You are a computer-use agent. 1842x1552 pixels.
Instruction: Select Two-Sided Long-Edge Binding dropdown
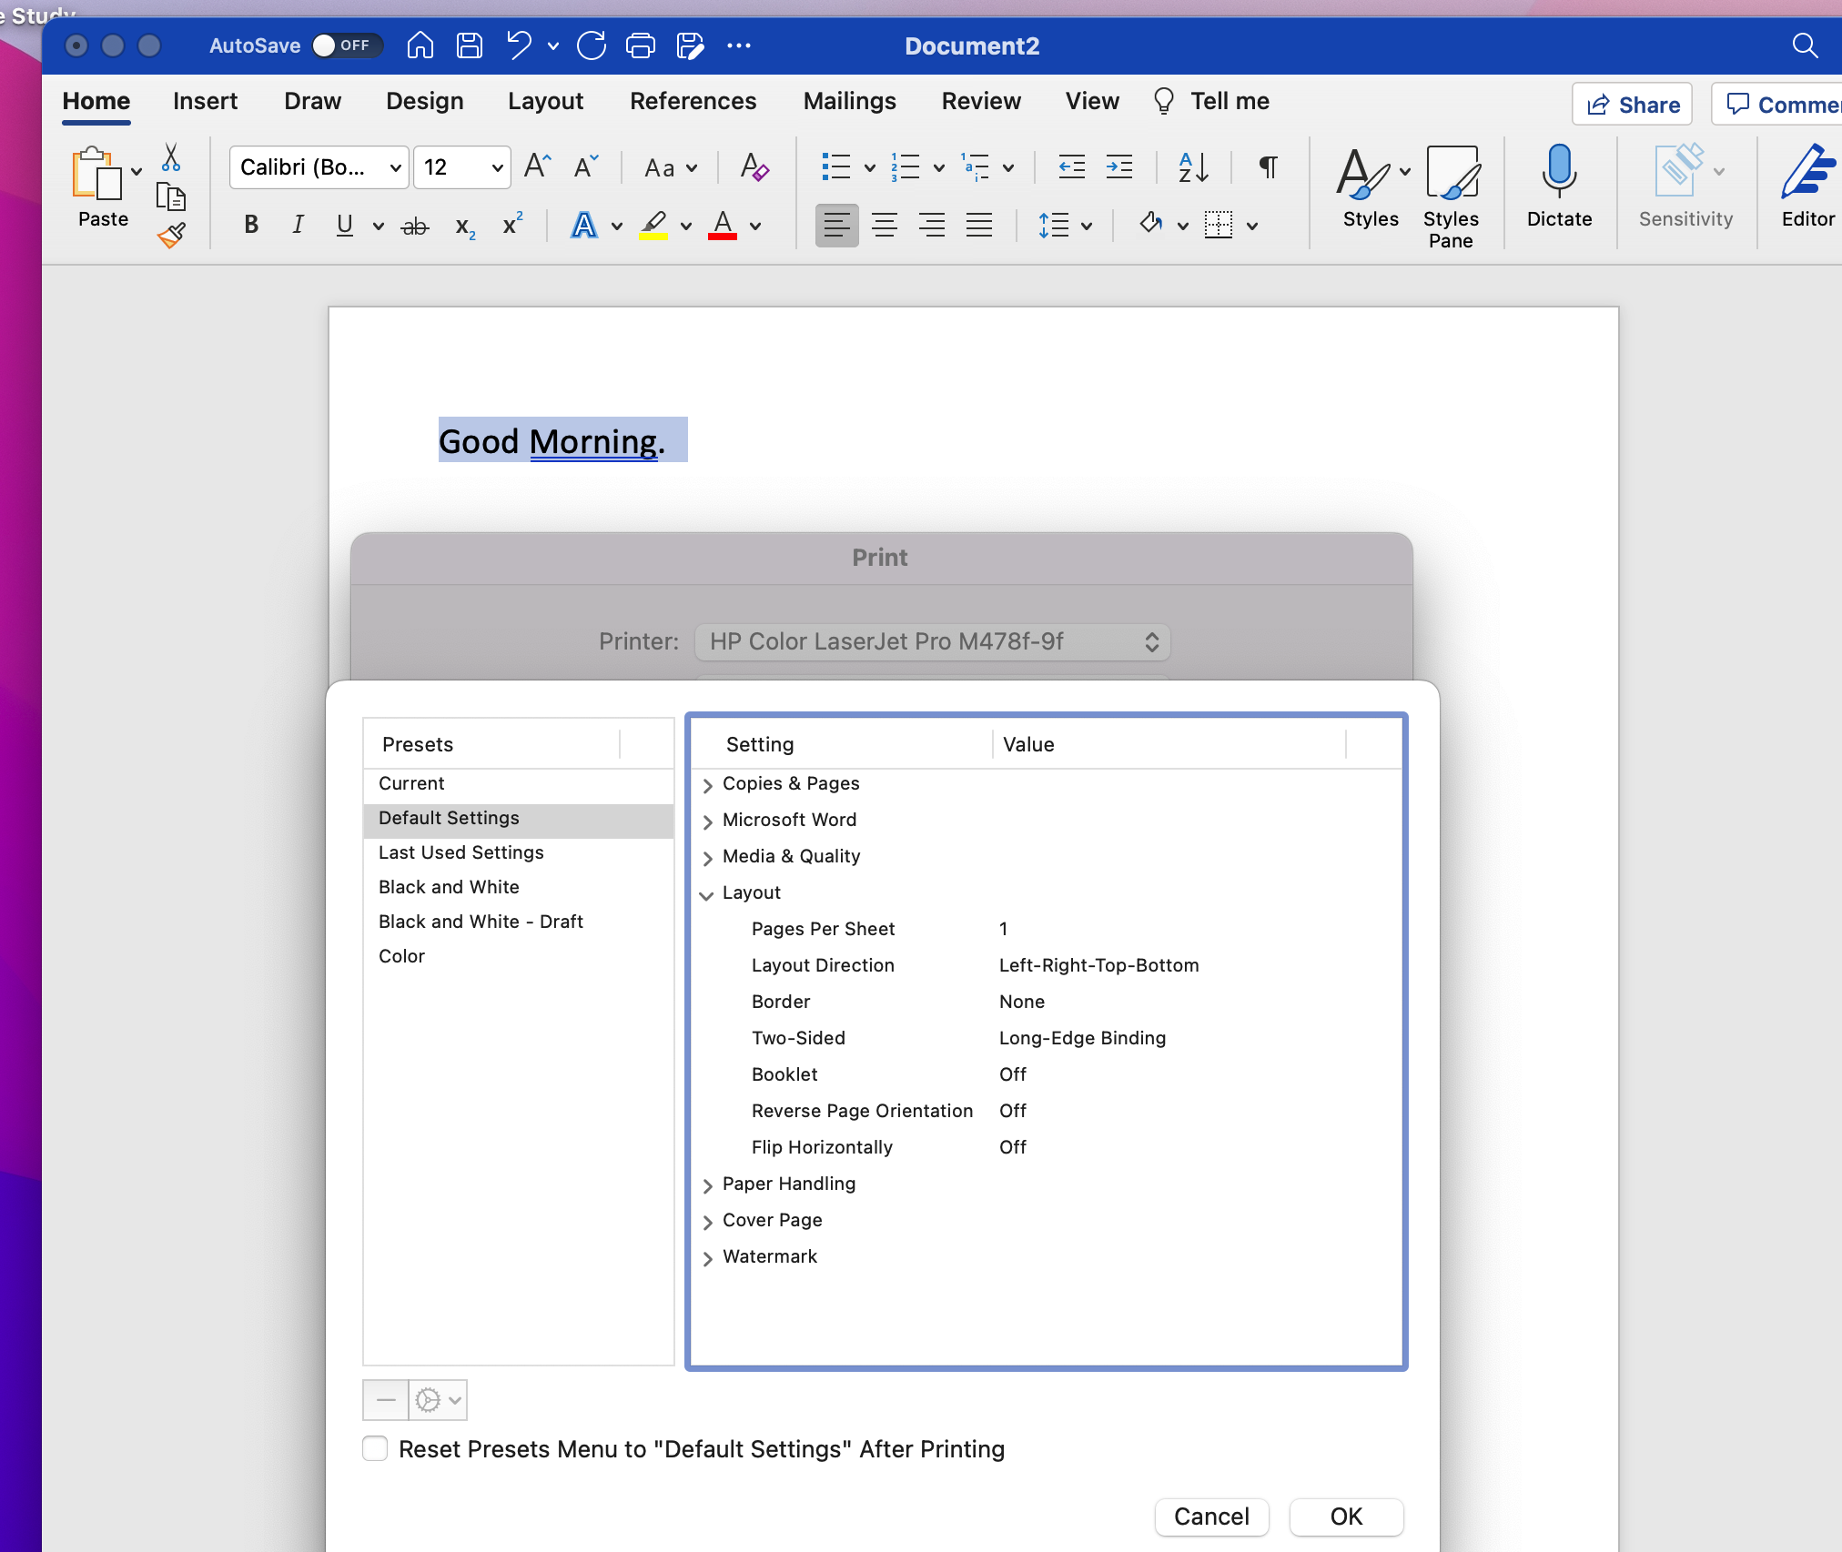coord(1081,1036)
